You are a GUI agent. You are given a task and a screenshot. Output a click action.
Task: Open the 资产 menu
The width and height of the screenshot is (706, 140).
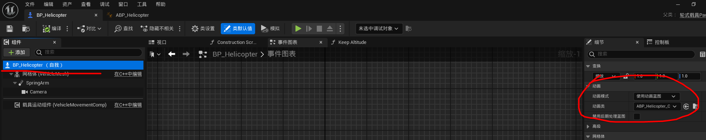tap(67, 4)
